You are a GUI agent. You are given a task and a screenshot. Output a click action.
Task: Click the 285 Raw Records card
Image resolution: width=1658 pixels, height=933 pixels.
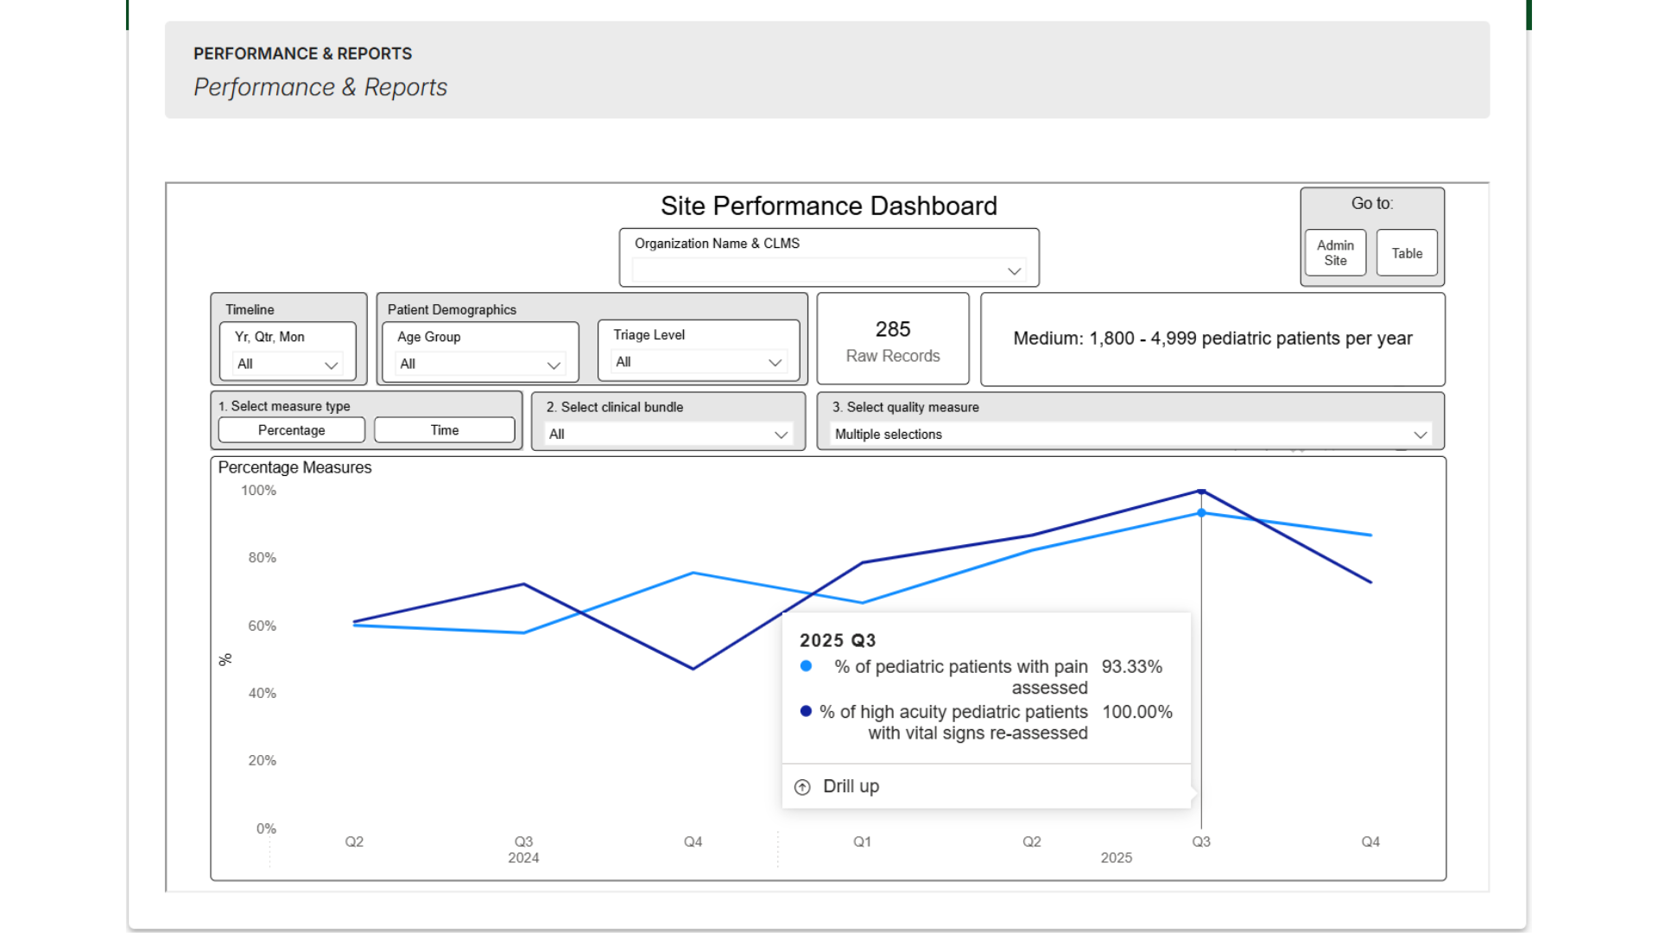[892, 340]
